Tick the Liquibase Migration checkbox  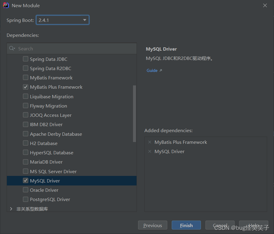pyautogui.click(x=25, y=96)
